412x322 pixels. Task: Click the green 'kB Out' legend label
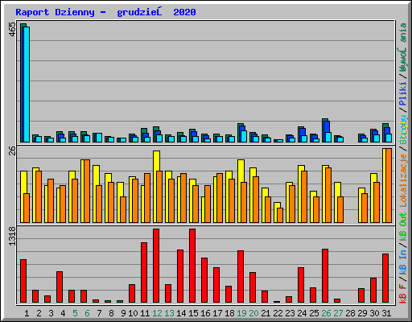pyautogui.click(x=403, y=226)
